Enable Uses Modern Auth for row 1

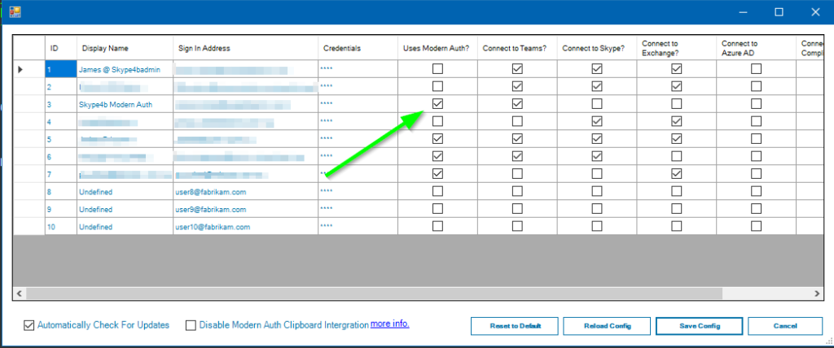point(437,70)
